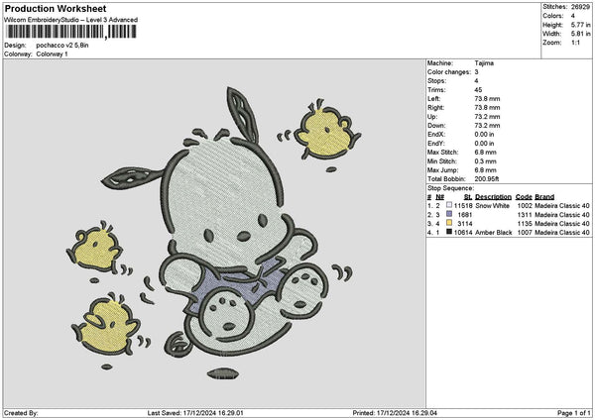Click the "Description" column header
Screen dimensions: 595x420
(x=493, y=197)
